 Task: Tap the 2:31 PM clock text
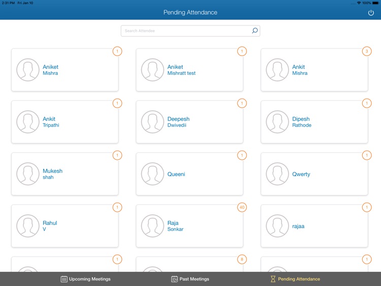pos(8,3)
